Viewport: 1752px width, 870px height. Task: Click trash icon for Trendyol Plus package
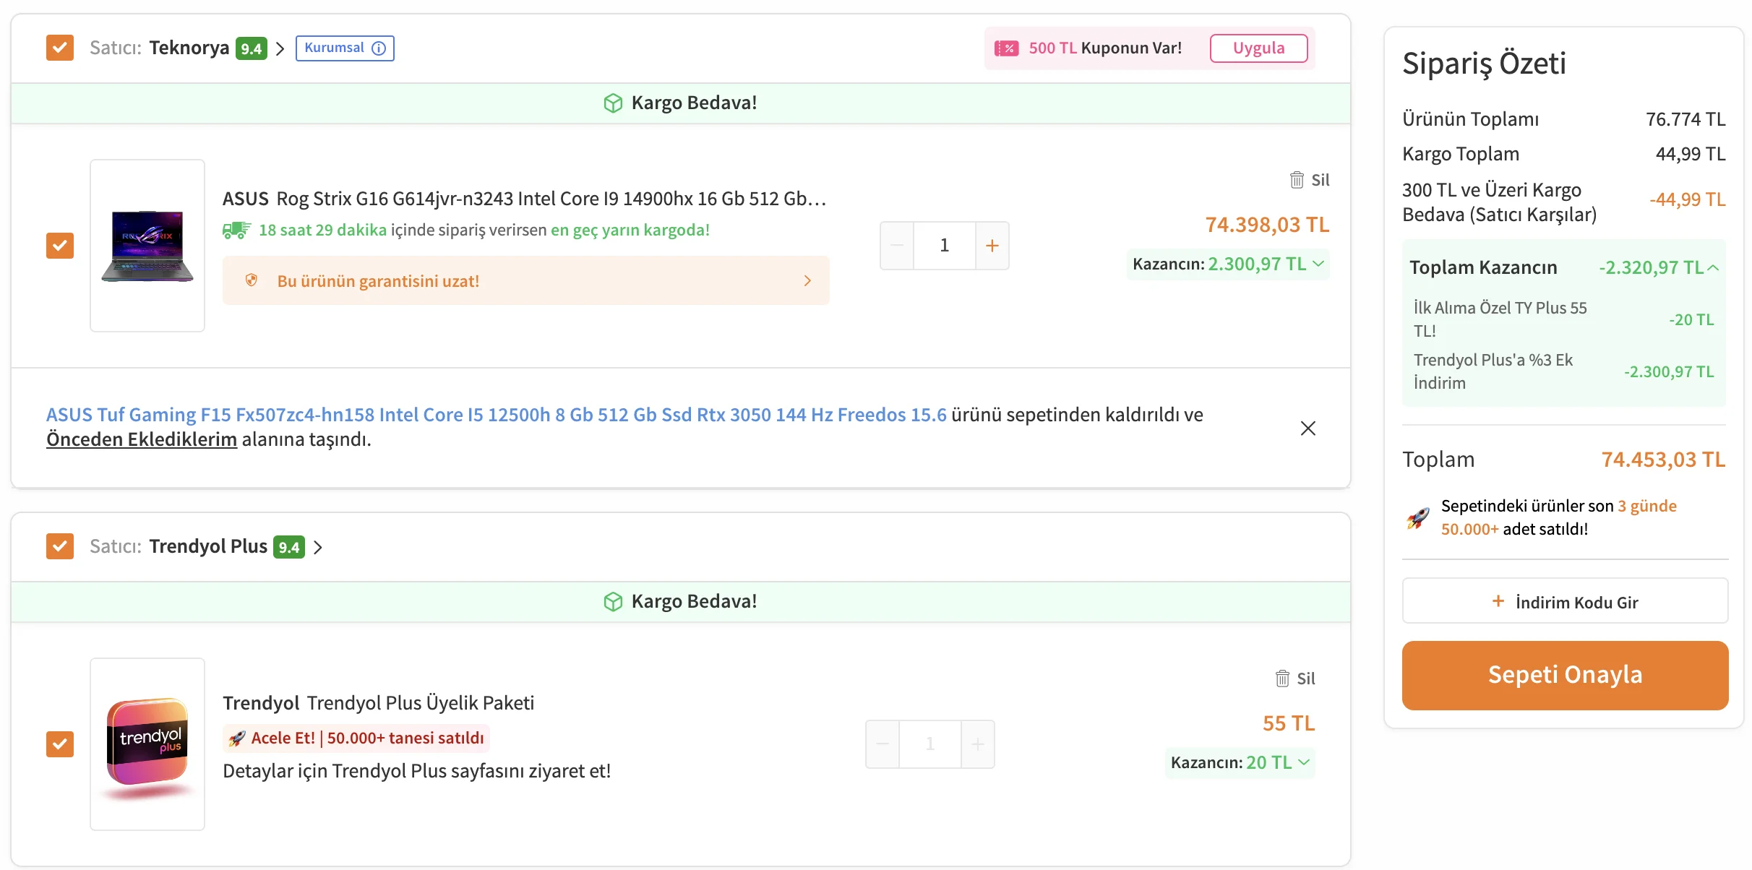1283,679
